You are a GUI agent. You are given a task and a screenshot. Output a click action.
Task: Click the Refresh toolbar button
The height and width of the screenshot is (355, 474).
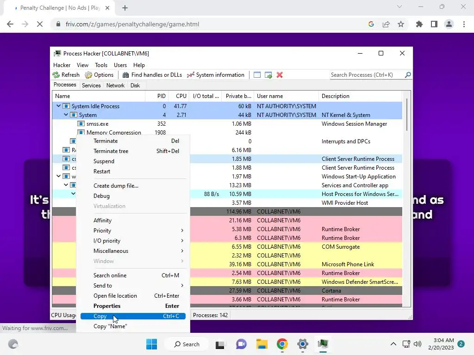click(66, 75)
